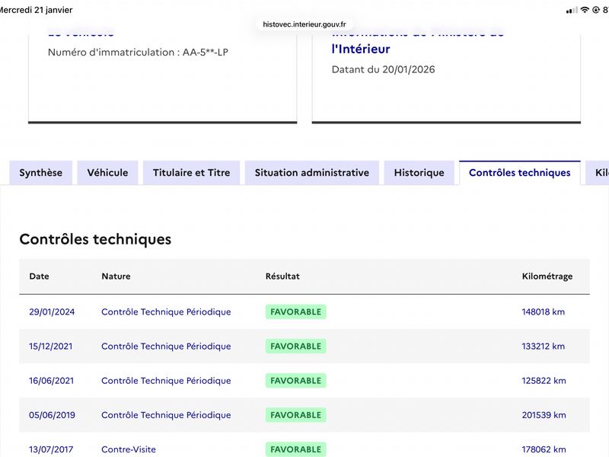Select the FAVORABLE badge in the 16/06/2021 row
This screenshot has width=609, height=457.
(x=295, y=381)
